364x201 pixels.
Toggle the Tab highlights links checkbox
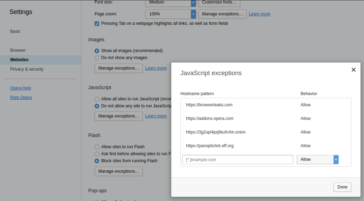pos(97,23)
